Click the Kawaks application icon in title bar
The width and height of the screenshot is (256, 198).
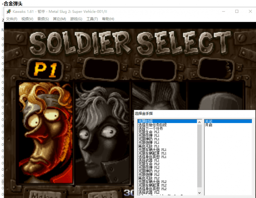pyautogui.click(x=9, y=12)
